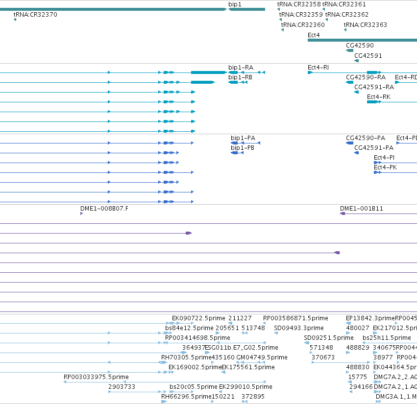Click feature label 571348
The image size is (417, 404).
coord(321,348)
